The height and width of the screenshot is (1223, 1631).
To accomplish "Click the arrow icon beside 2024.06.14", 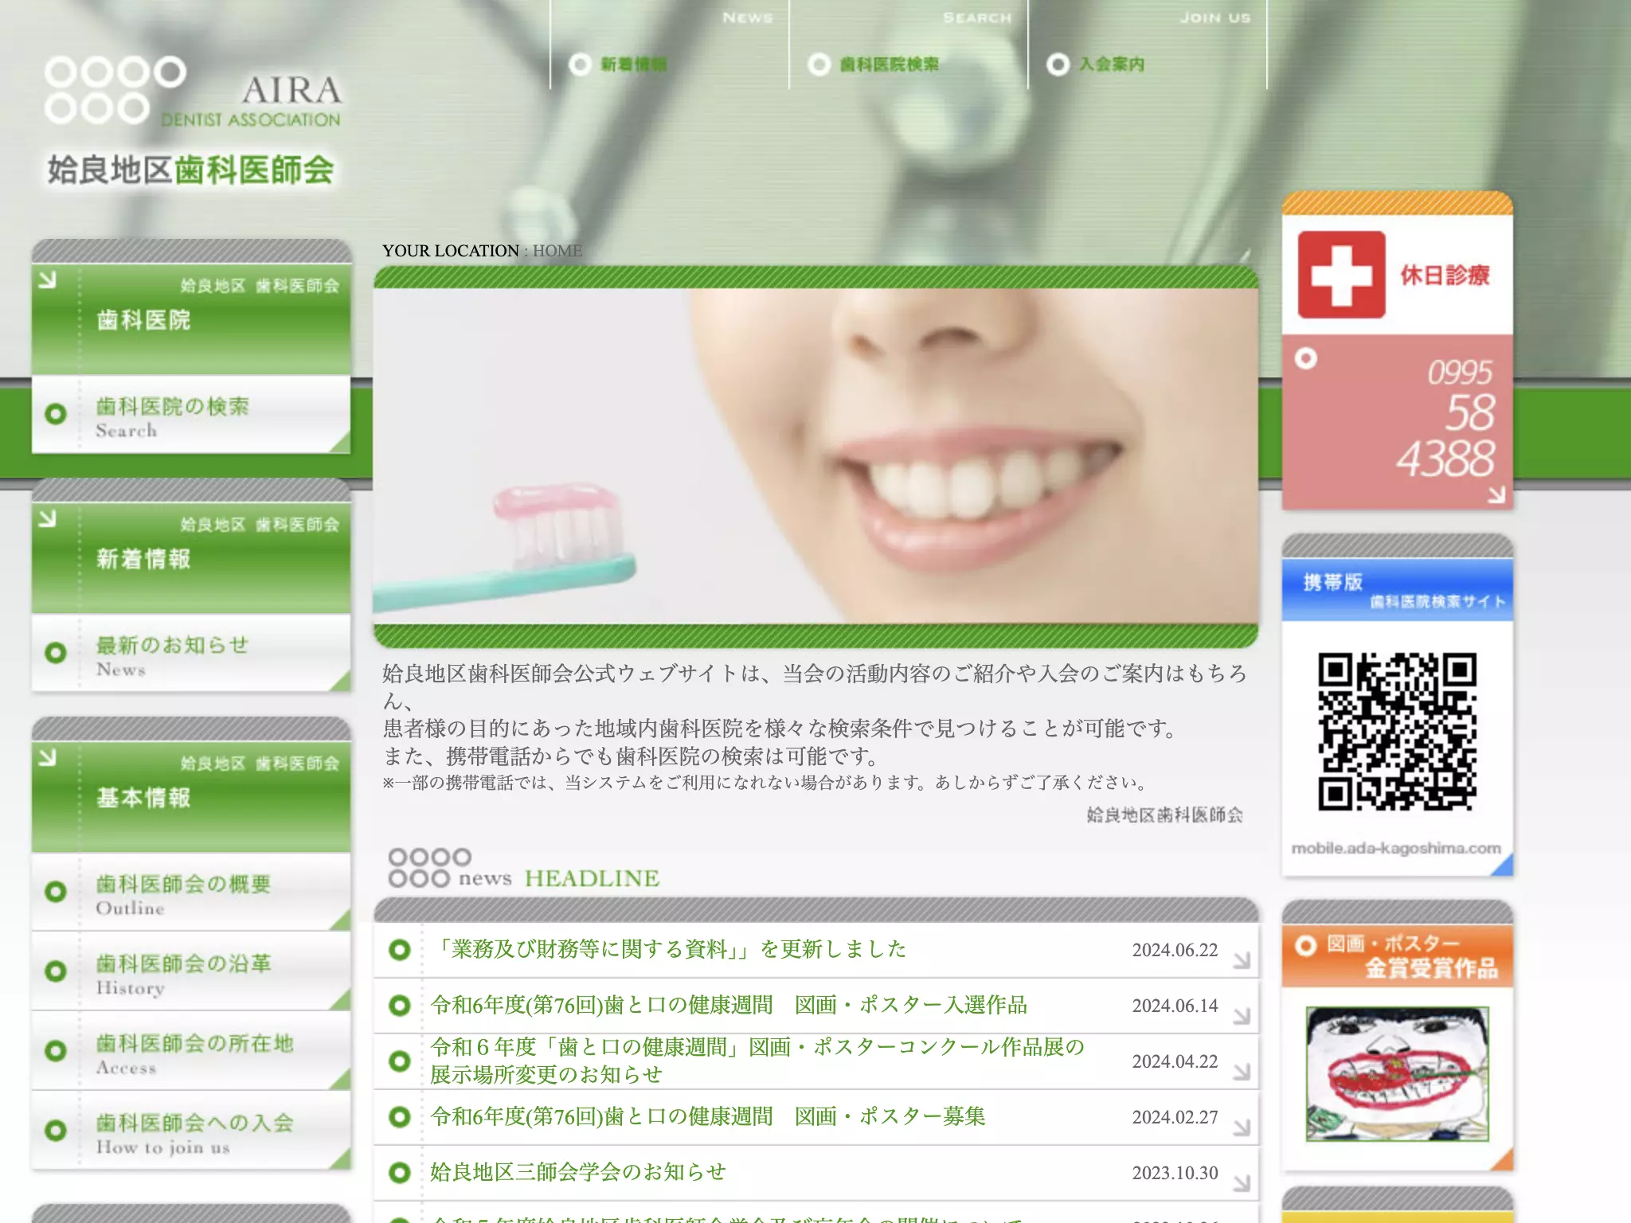I will [1242, 1016].
